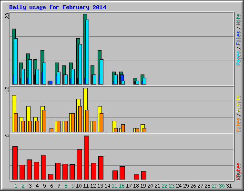Click the '6' axis maximum value
Screen dimensions: 244x191
click(x=7, y=136)
